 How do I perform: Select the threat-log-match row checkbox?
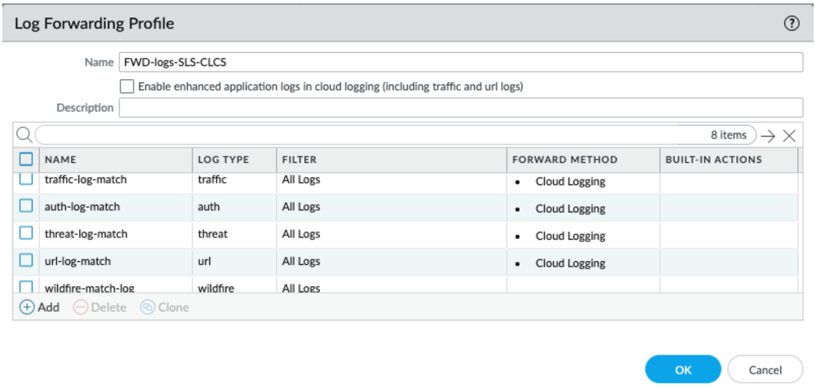(x=26, y=233)
